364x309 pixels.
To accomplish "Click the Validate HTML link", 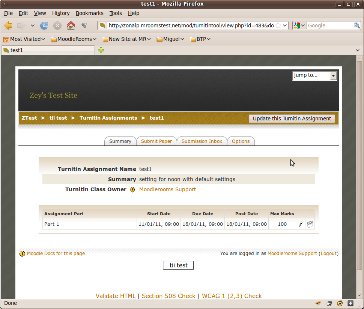I will tap(115, 296).
